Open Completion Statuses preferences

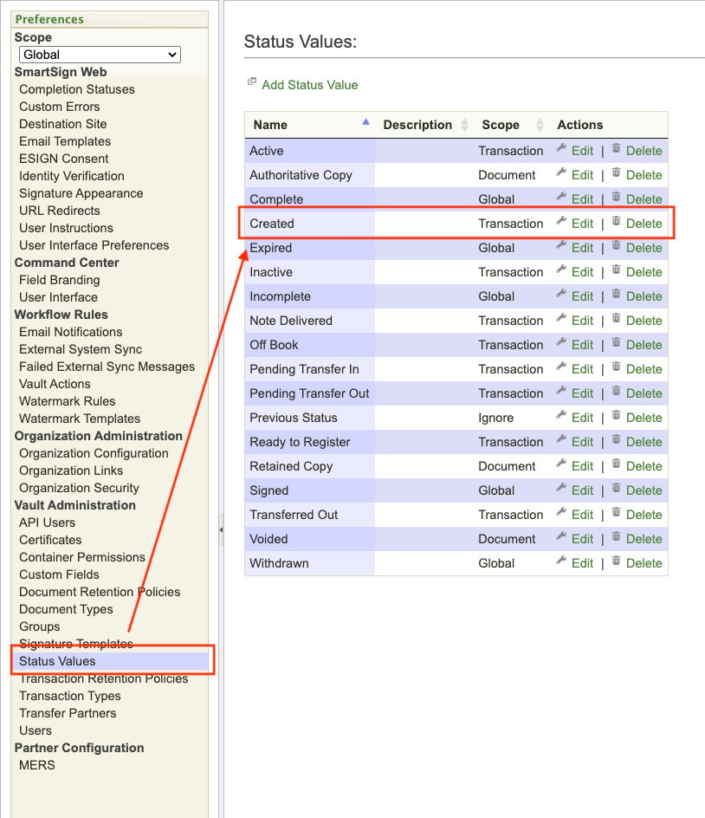pos(77,89)
